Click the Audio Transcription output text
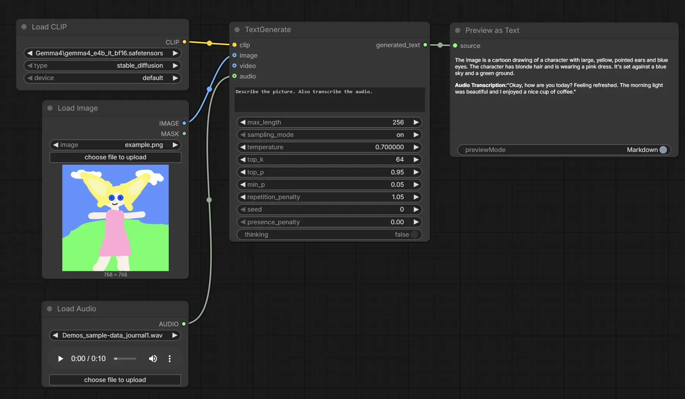This screenshot has width=685, height=399. (x=559, y=88)
